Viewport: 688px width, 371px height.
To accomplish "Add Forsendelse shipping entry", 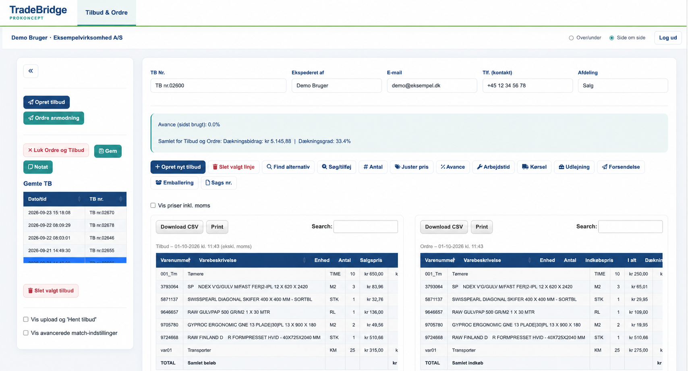I will tap(621, 167).
